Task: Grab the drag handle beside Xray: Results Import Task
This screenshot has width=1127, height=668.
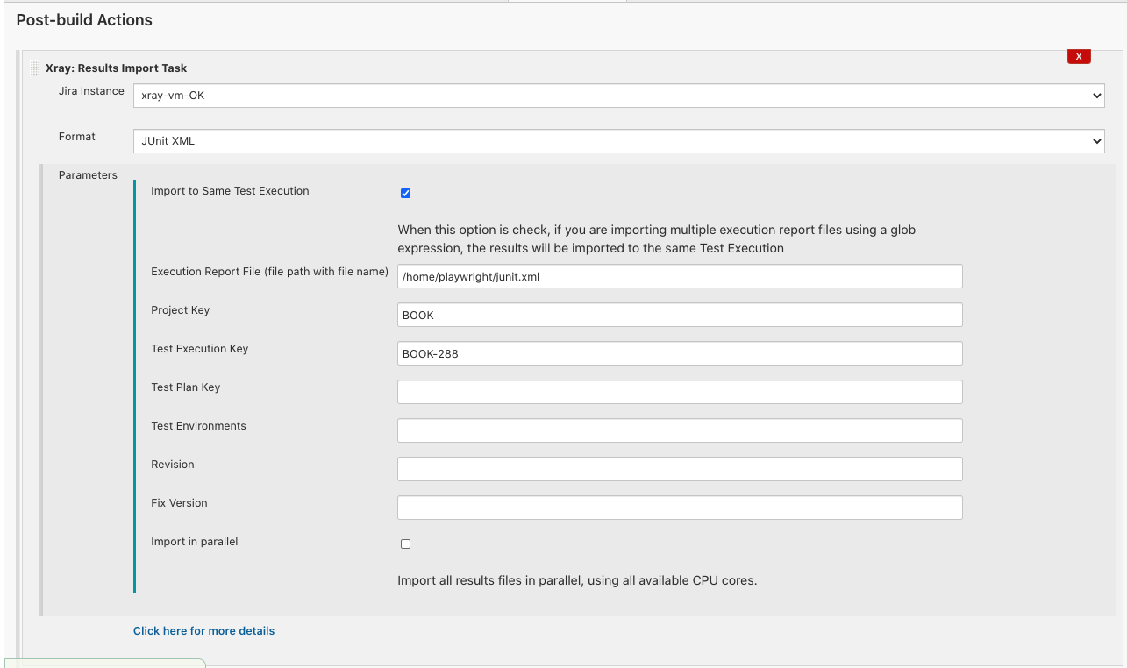Action: pyautogui.click(x=36, y=68)
